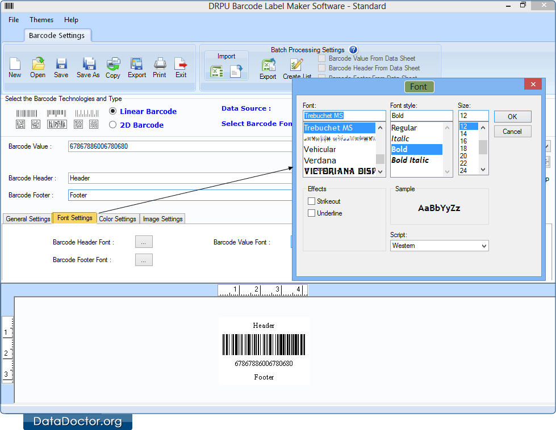Image resolution: width=556 pixels, height=430 pixels.
Task: Select first 2D barcode sample icon
Action: (x=20, y=124)
